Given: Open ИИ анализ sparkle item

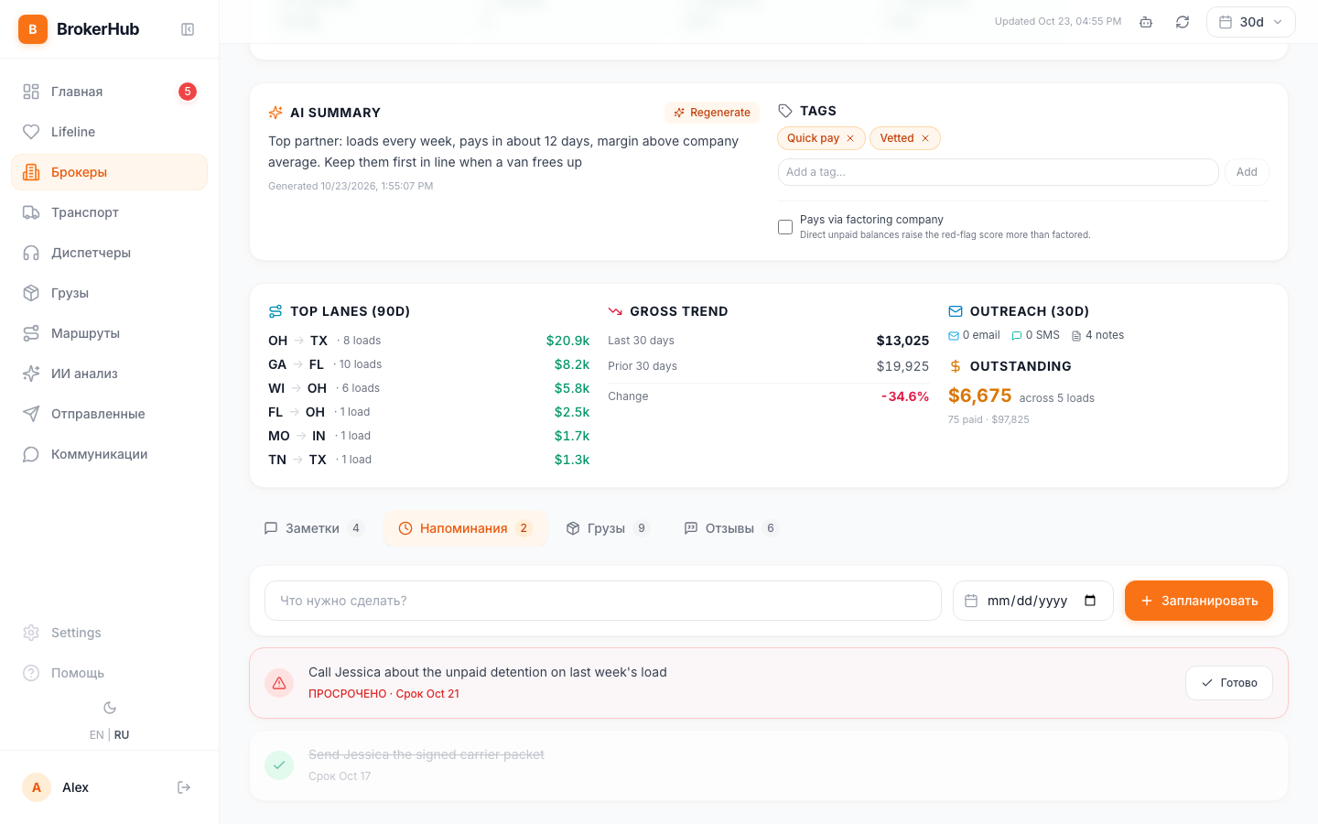Looking at the screenshot, I should coord(109,374).
